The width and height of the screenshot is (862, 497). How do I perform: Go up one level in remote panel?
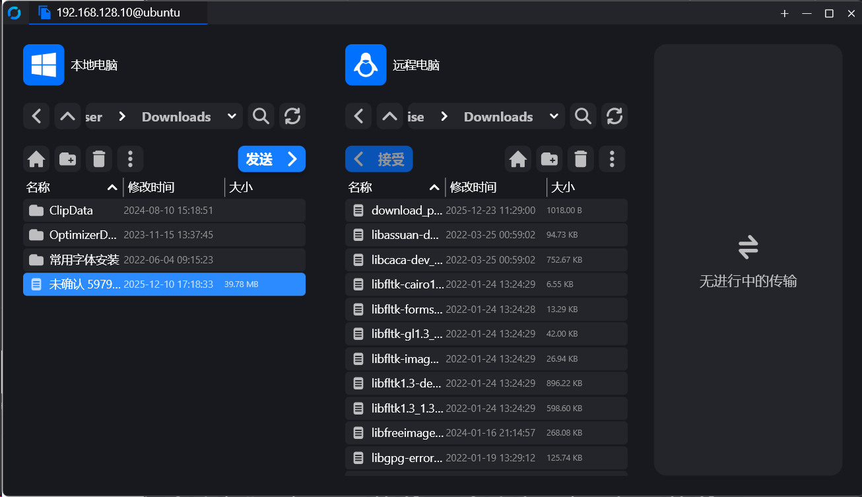[390, 117]
